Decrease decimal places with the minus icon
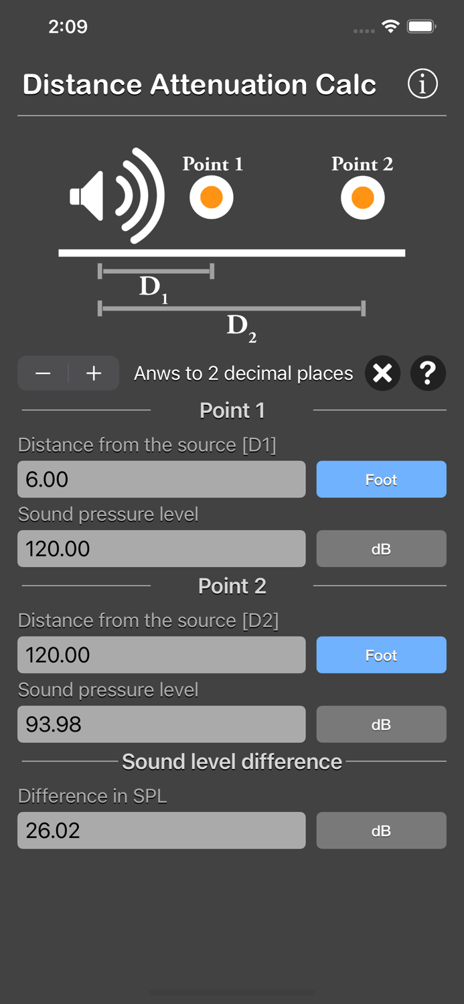 coord(43,373)
